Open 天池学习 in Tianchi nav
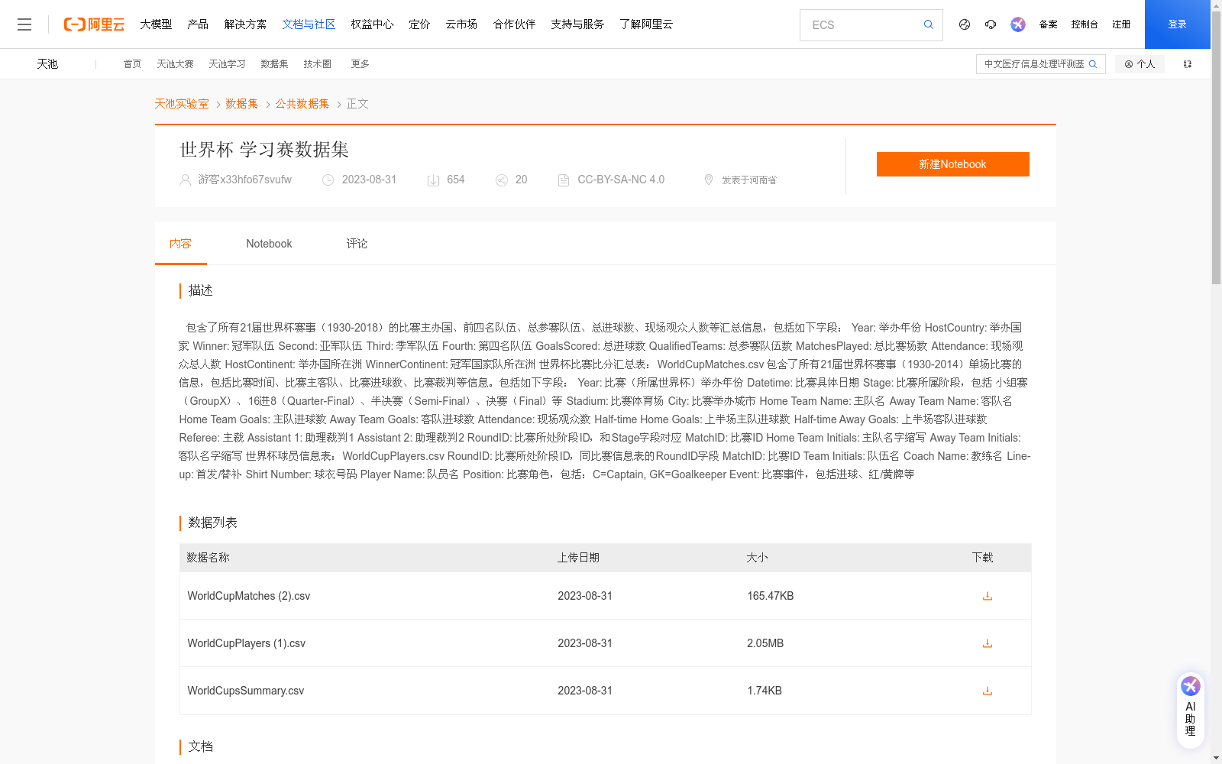 (x=227, y=64)
